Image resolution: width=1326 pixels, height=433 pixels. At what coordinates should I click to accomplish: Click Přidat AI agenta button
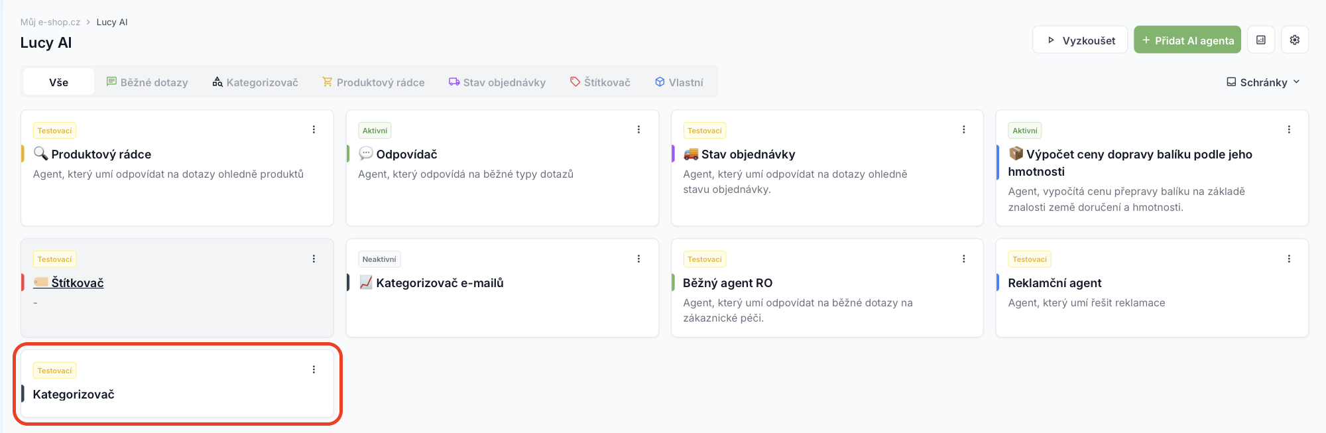[1187, 40]
